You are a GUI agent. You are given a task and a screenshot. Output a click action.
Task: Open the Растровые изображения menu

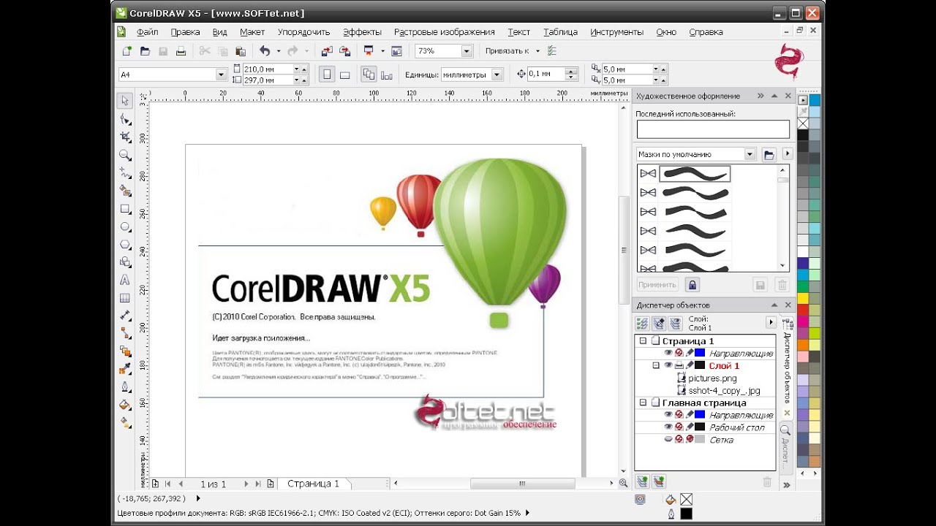click(x=444, y=32)
